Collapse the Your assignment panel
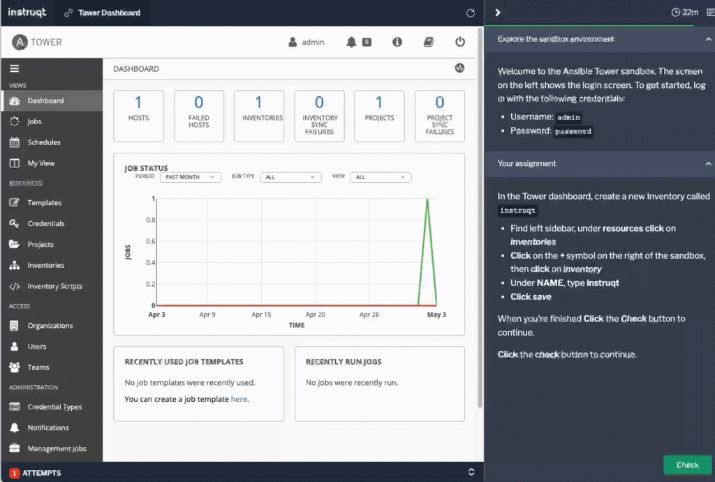 (709, 164)
